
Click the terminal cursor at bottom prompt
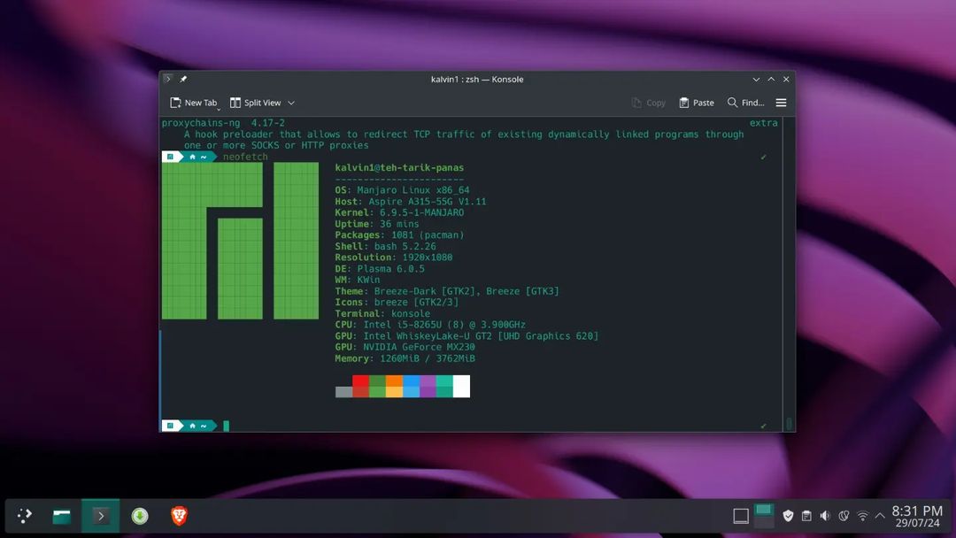227,426
